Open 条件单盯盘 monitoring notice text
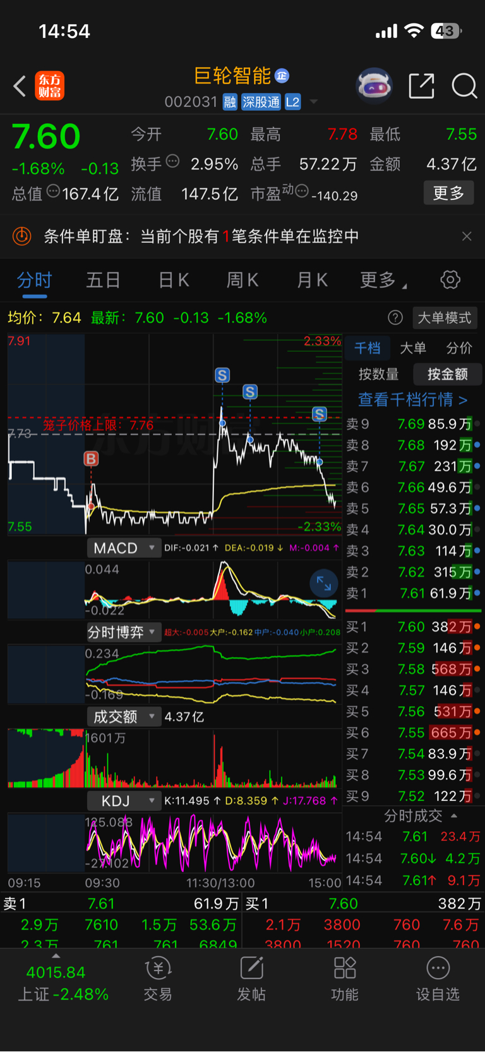The image size is (485, 1052). pyautogui.click(x=201, y=236)
